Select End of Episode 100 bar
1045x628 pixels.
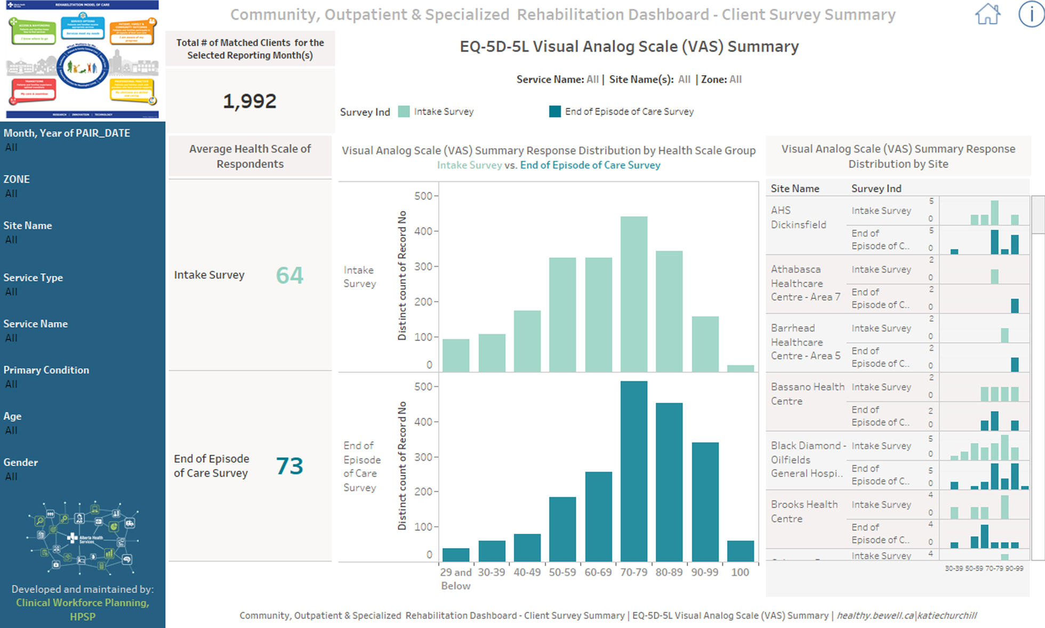click(x=741, y=551)
